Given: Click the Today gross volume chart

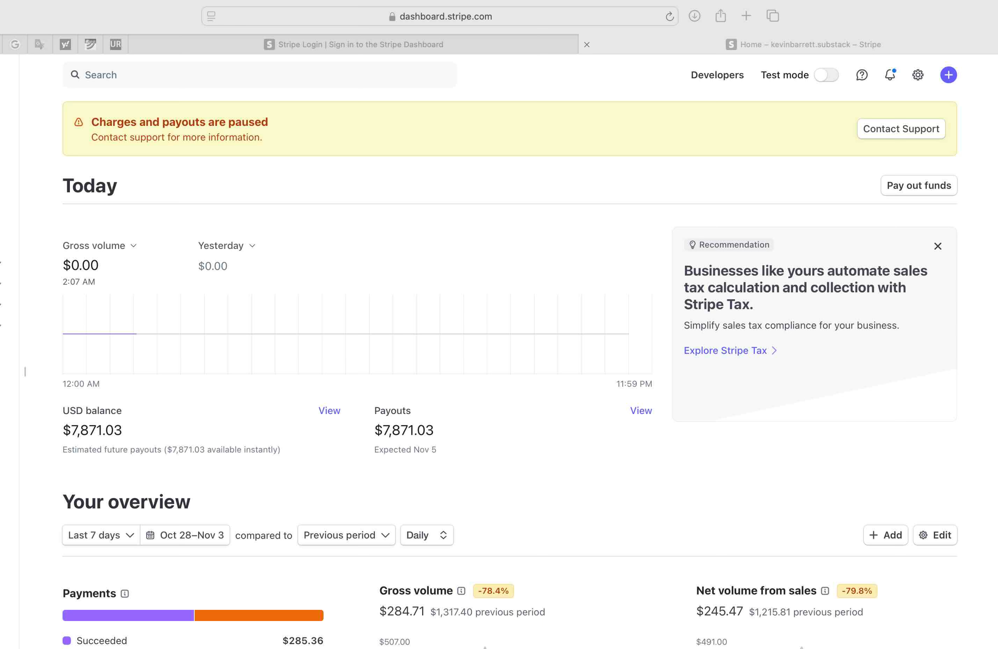Looking at the screenshot, I should [x=357, y=334].
